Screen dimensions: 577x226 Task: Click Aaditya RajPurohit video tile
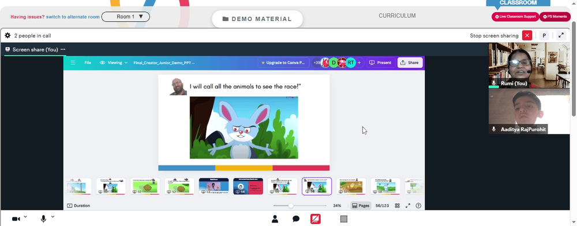(x=529, y=111)
